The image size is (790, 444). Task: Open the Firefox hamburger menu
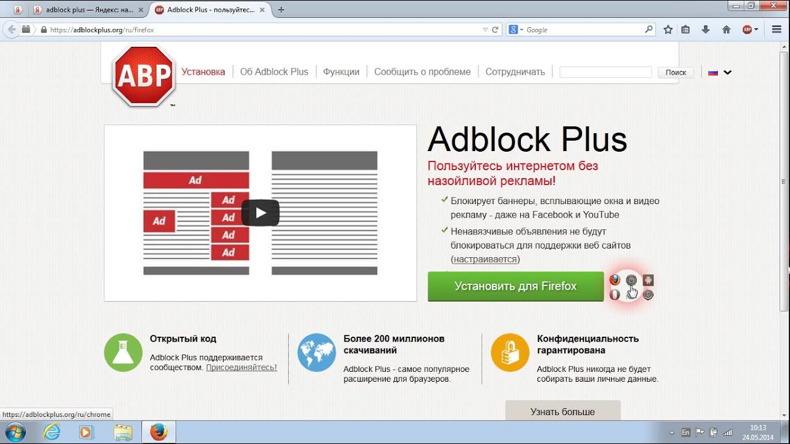[776, 30]
